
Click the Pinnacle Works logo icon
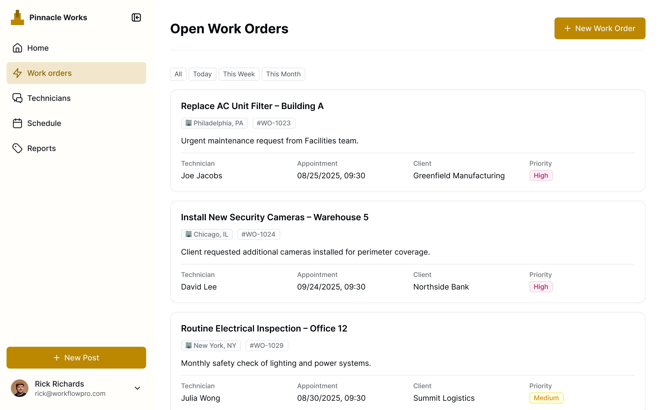[x=17, y=17]
